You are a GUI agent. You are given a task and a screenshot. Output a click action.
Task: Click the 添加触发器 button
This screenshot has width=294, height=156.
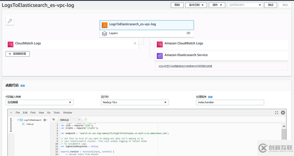(x=18, y=54)
